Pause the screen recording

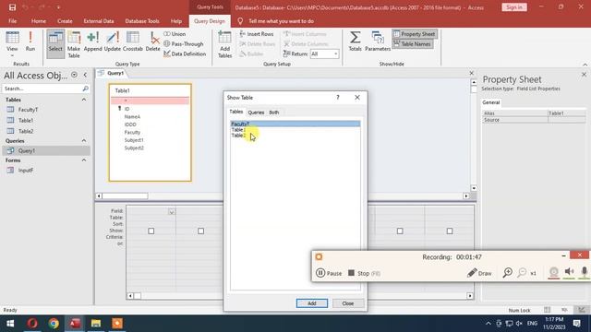coord(329,273)
